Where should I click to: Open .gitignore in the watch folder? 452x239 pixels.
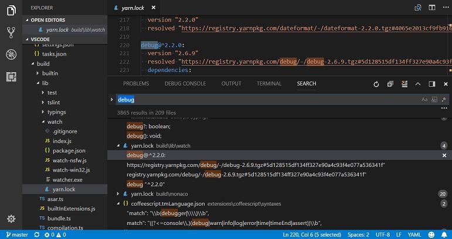point(64,131)
